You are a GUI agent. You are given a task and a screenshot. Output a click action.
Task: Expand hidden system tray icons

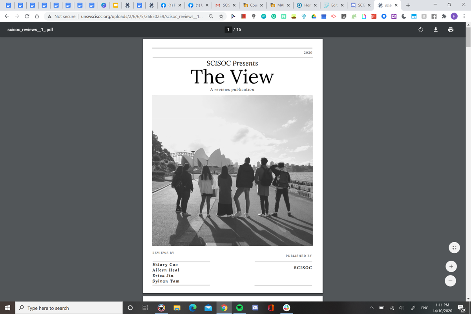(x=371, y=308)
